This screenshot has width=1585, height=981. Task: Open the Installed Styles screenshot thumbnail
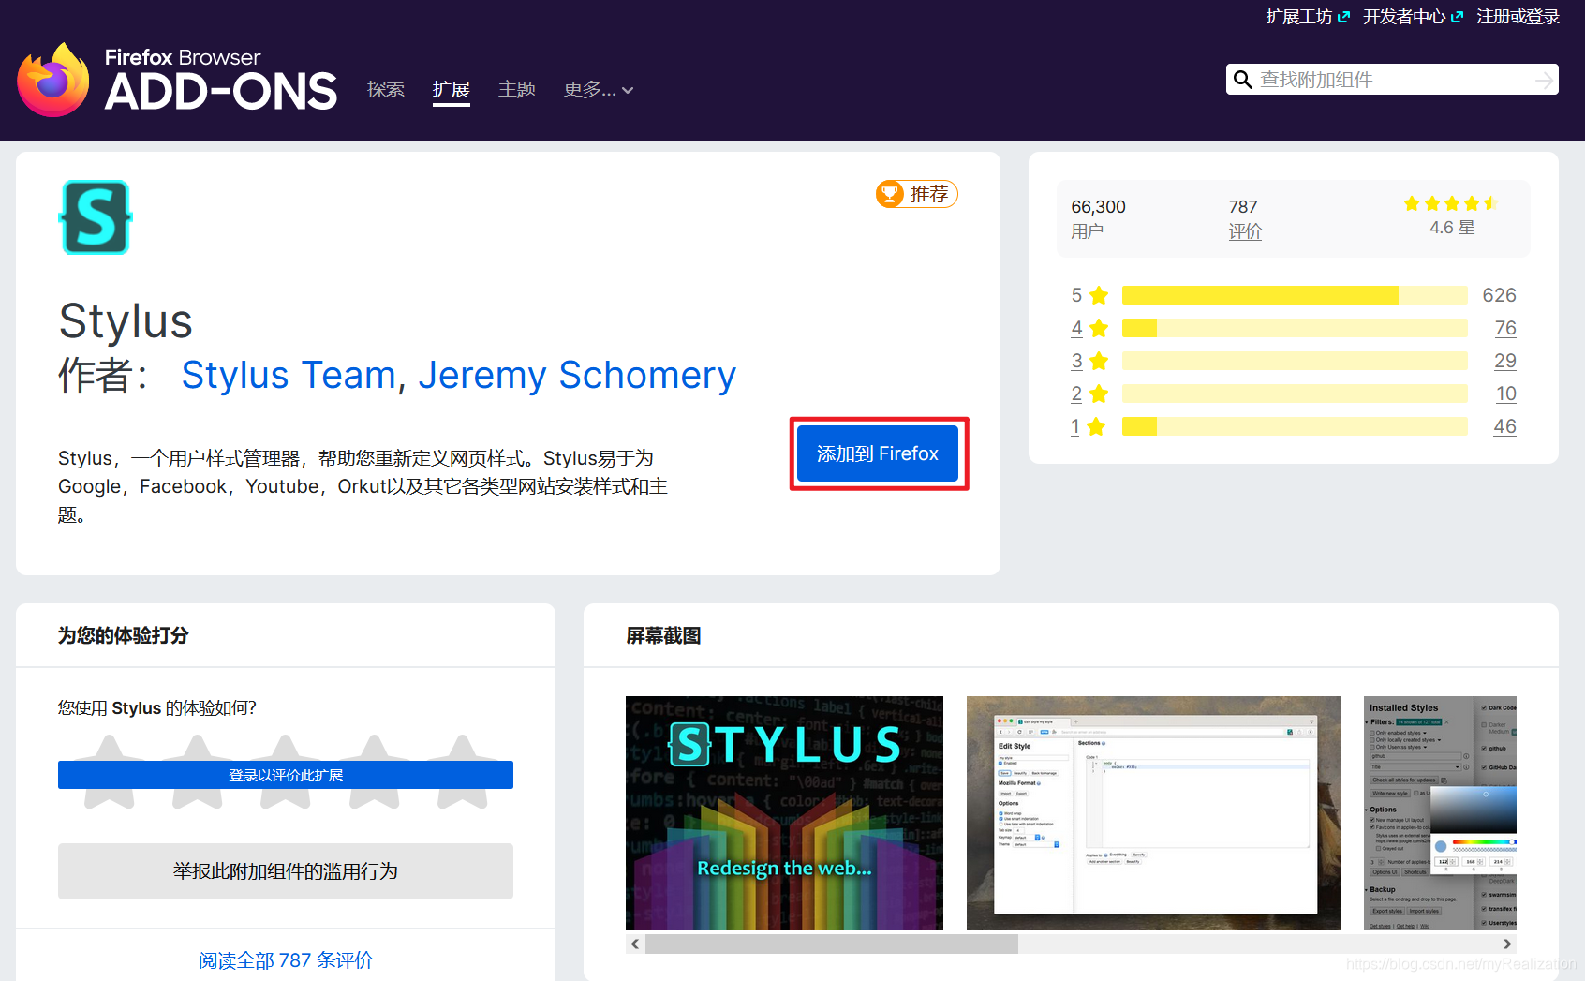click(1440, 813)
